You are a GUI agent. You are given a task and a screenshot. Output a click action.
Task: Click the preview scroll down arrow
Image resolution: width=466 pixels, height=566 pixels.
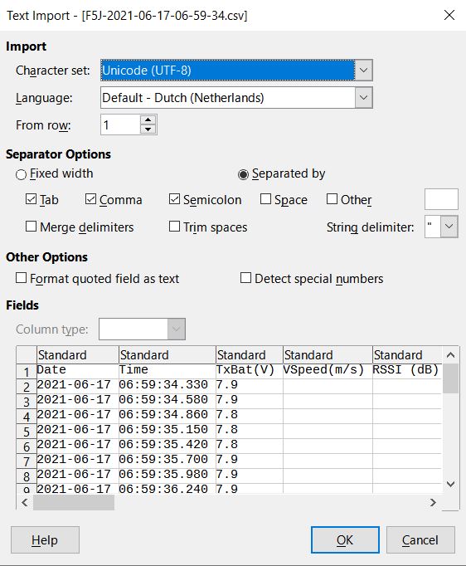tap(450, 484)
